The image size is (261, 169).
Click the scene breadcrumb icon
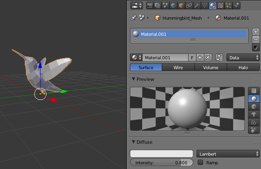142,18
